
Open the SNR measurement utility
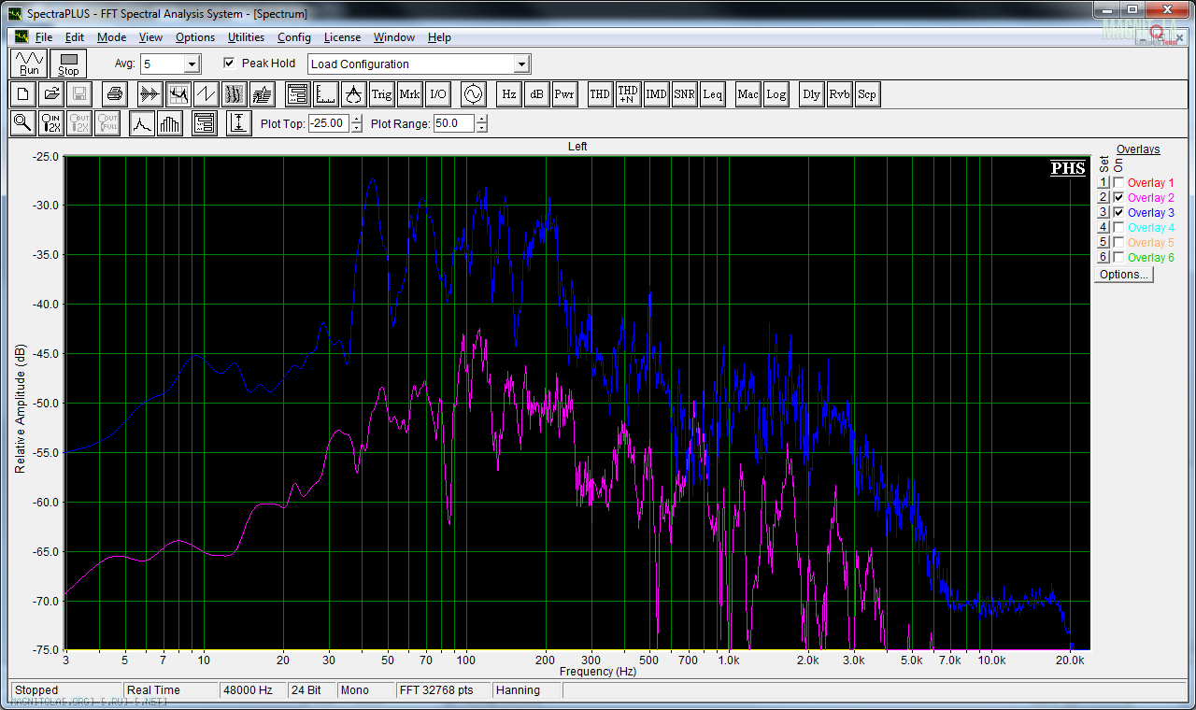point(685,94)
